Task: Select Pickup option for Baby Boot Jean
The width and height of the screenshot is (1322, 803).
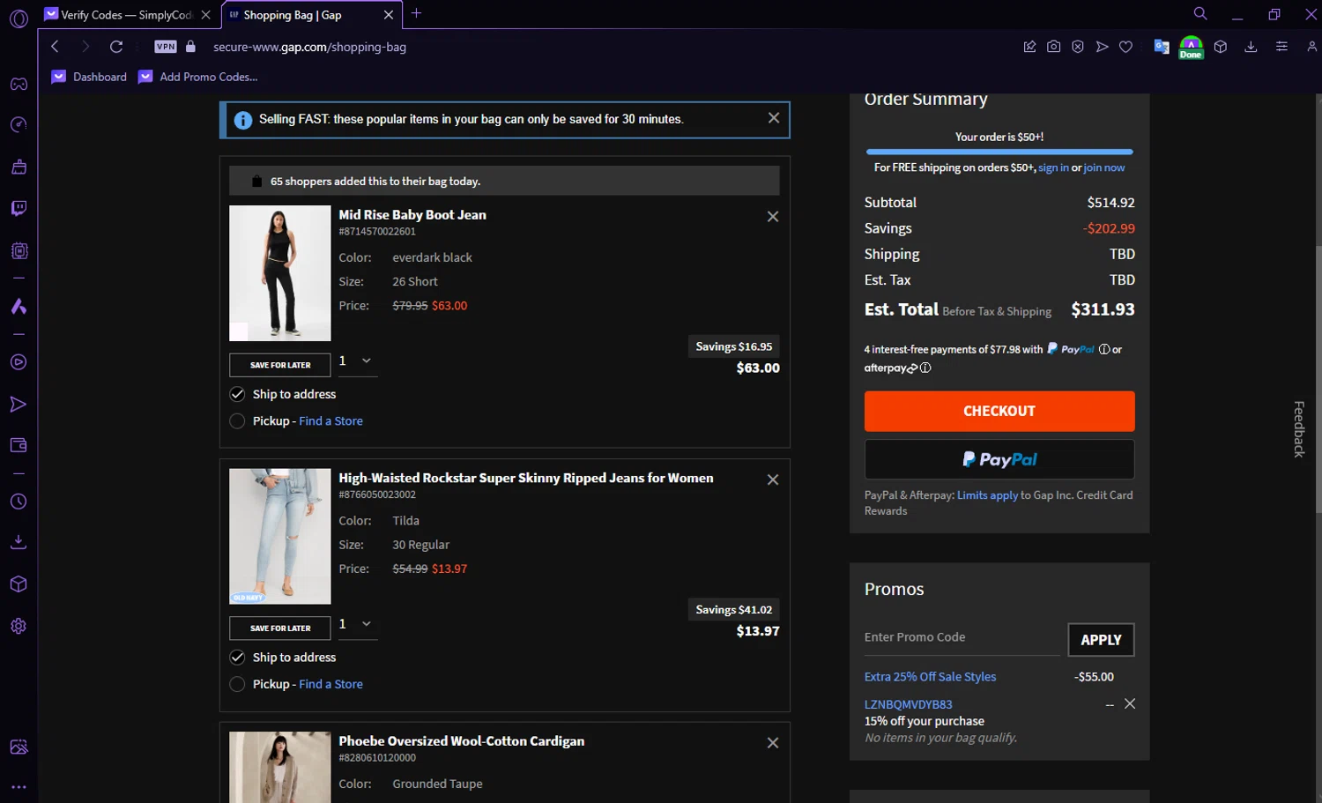Action: click(237, 421)
